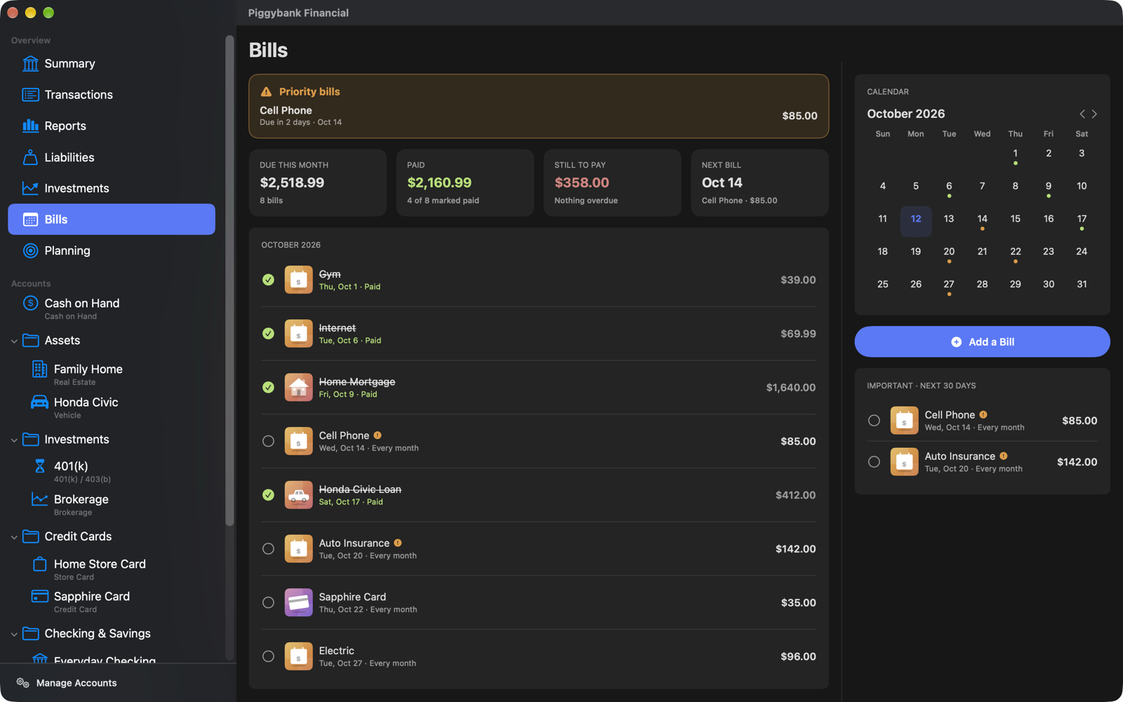Collapse the Checking & Savings group

pyautogui.click(x=14, y=634)
